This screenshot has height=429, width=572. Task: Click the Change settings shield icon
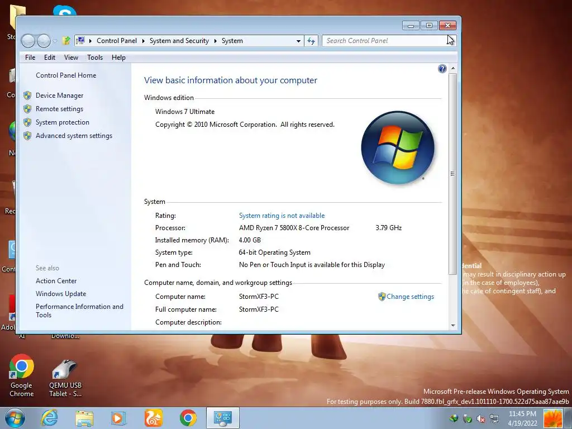point(382,297)
